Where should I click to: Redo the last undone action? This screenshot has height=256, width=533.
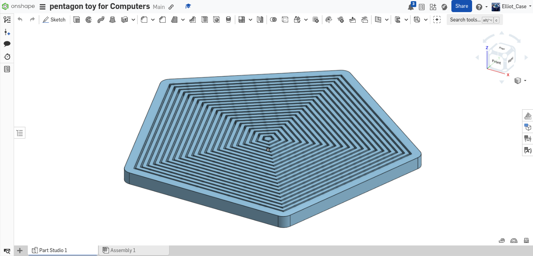click(x=32, y=20)
